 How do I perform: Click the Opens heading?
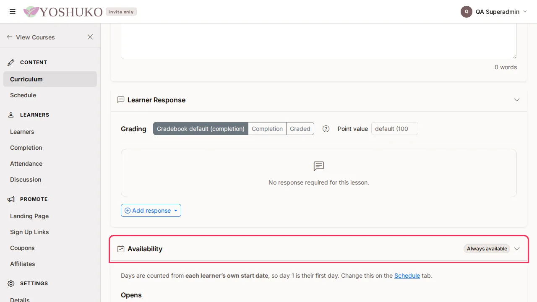point(131,295)
